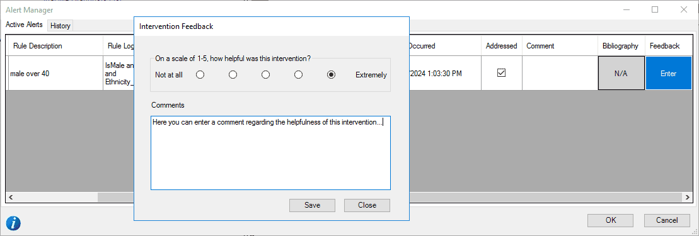Pick the middle helpfulness rating radio
The width and height of the screenshot is (699, 236).
266,75
